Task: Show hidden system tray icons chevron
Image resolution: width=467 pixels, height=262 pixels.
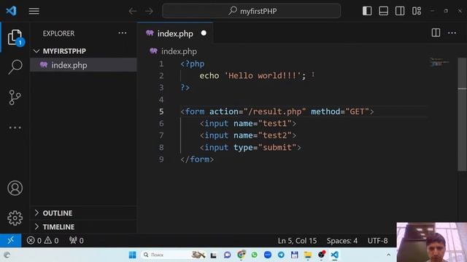Action: click(388, 255)
